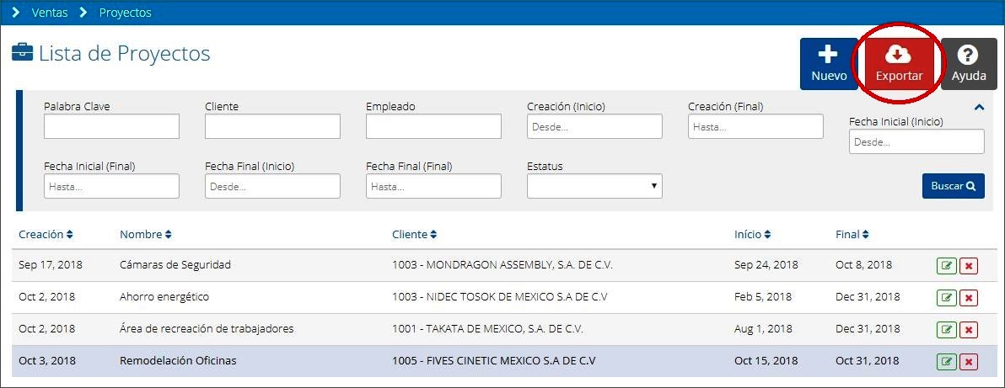The width and height of the screenshot is (1005, 388).
Task: Open the Estatus dropdown
Action: 594,186
